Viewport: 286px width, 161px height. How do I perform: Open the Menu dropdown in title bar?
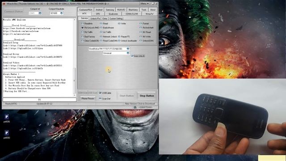[145, 4]
